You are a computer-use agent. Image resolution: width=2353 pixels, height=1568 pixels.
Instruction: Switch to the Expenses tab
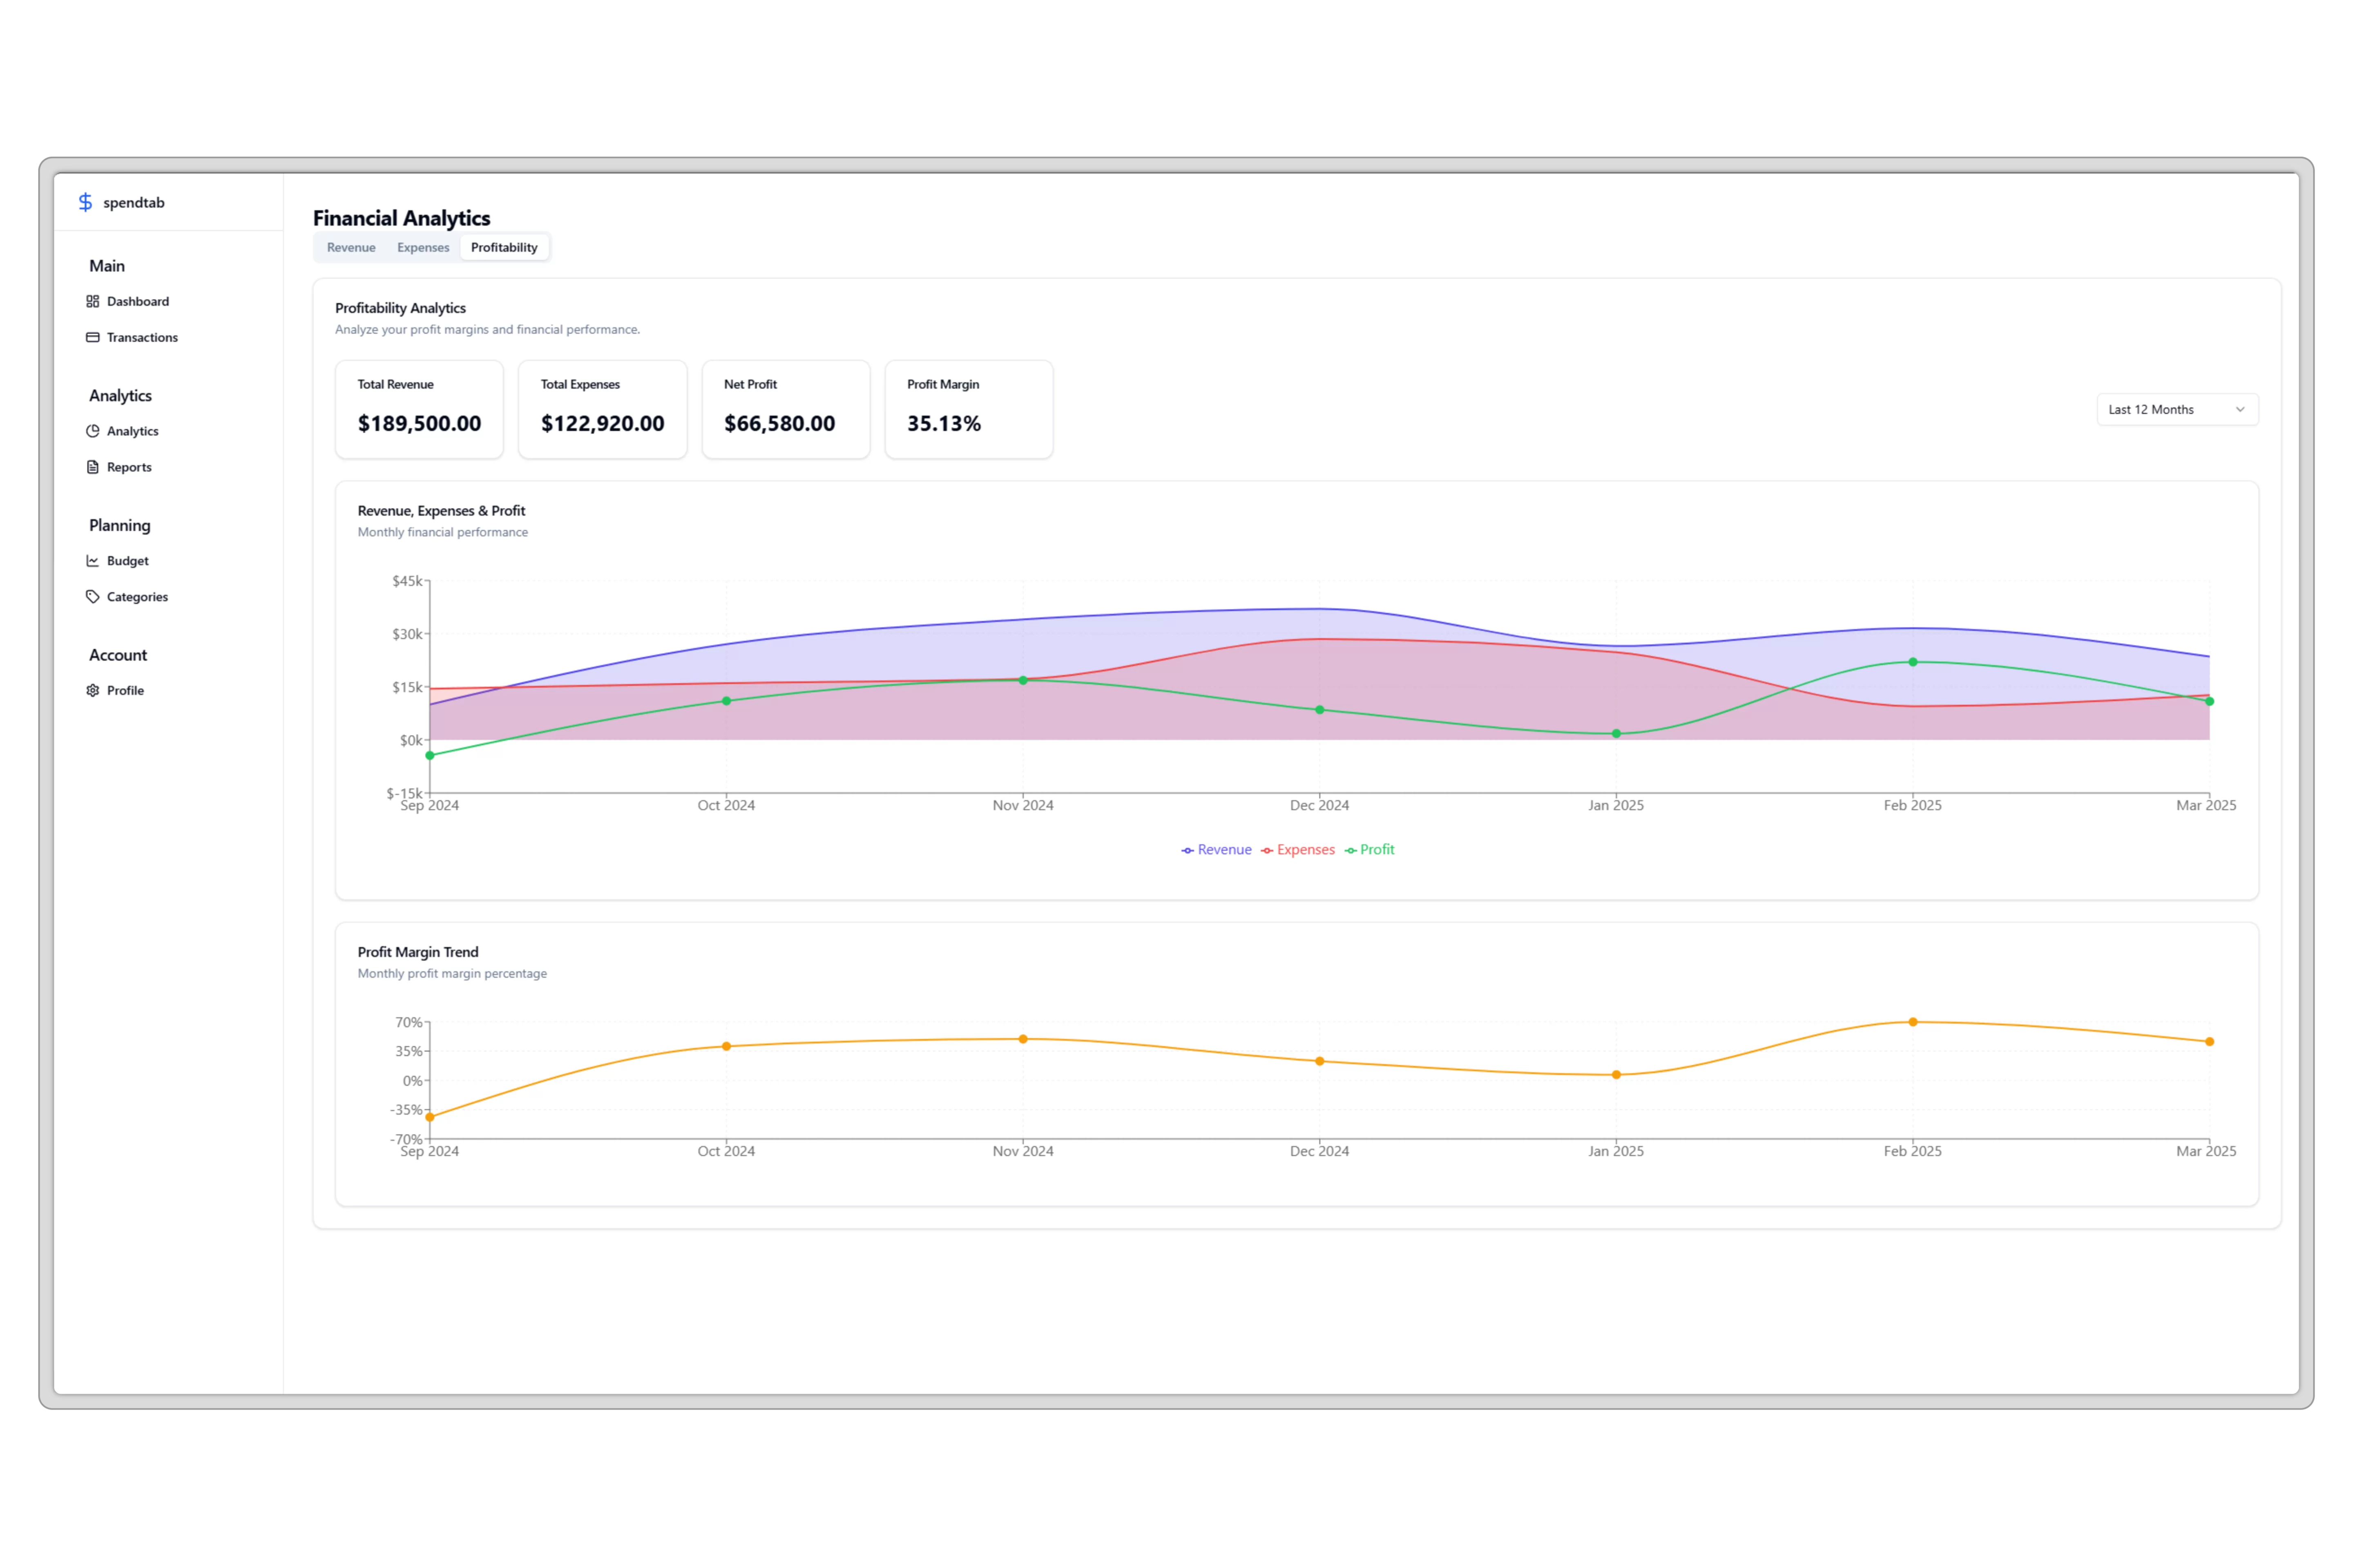[423, 247]
